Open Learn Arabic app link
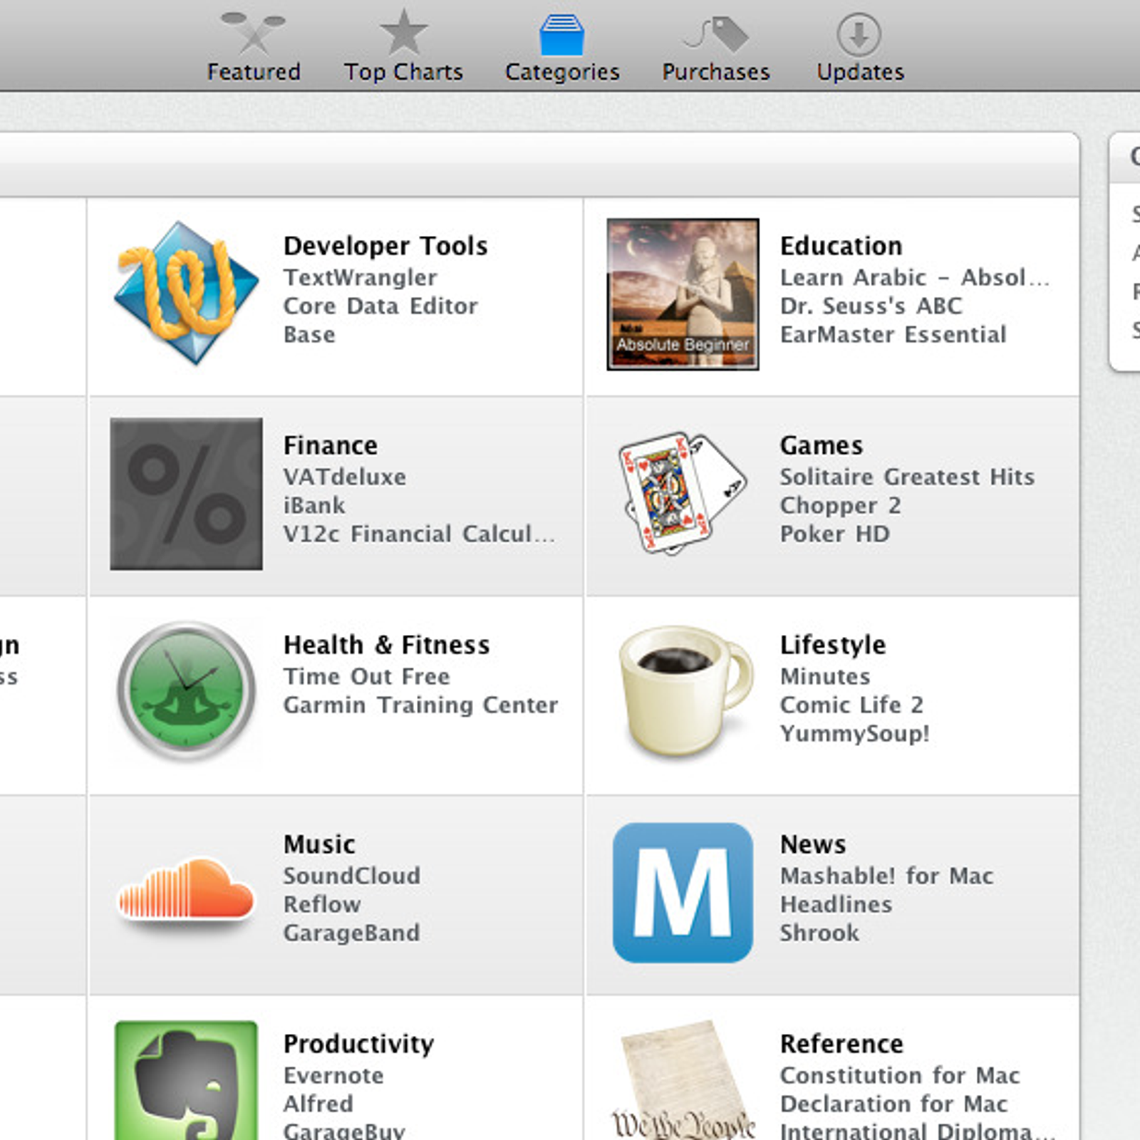This screenshot has height=1140, width=1140. (915, 278)
